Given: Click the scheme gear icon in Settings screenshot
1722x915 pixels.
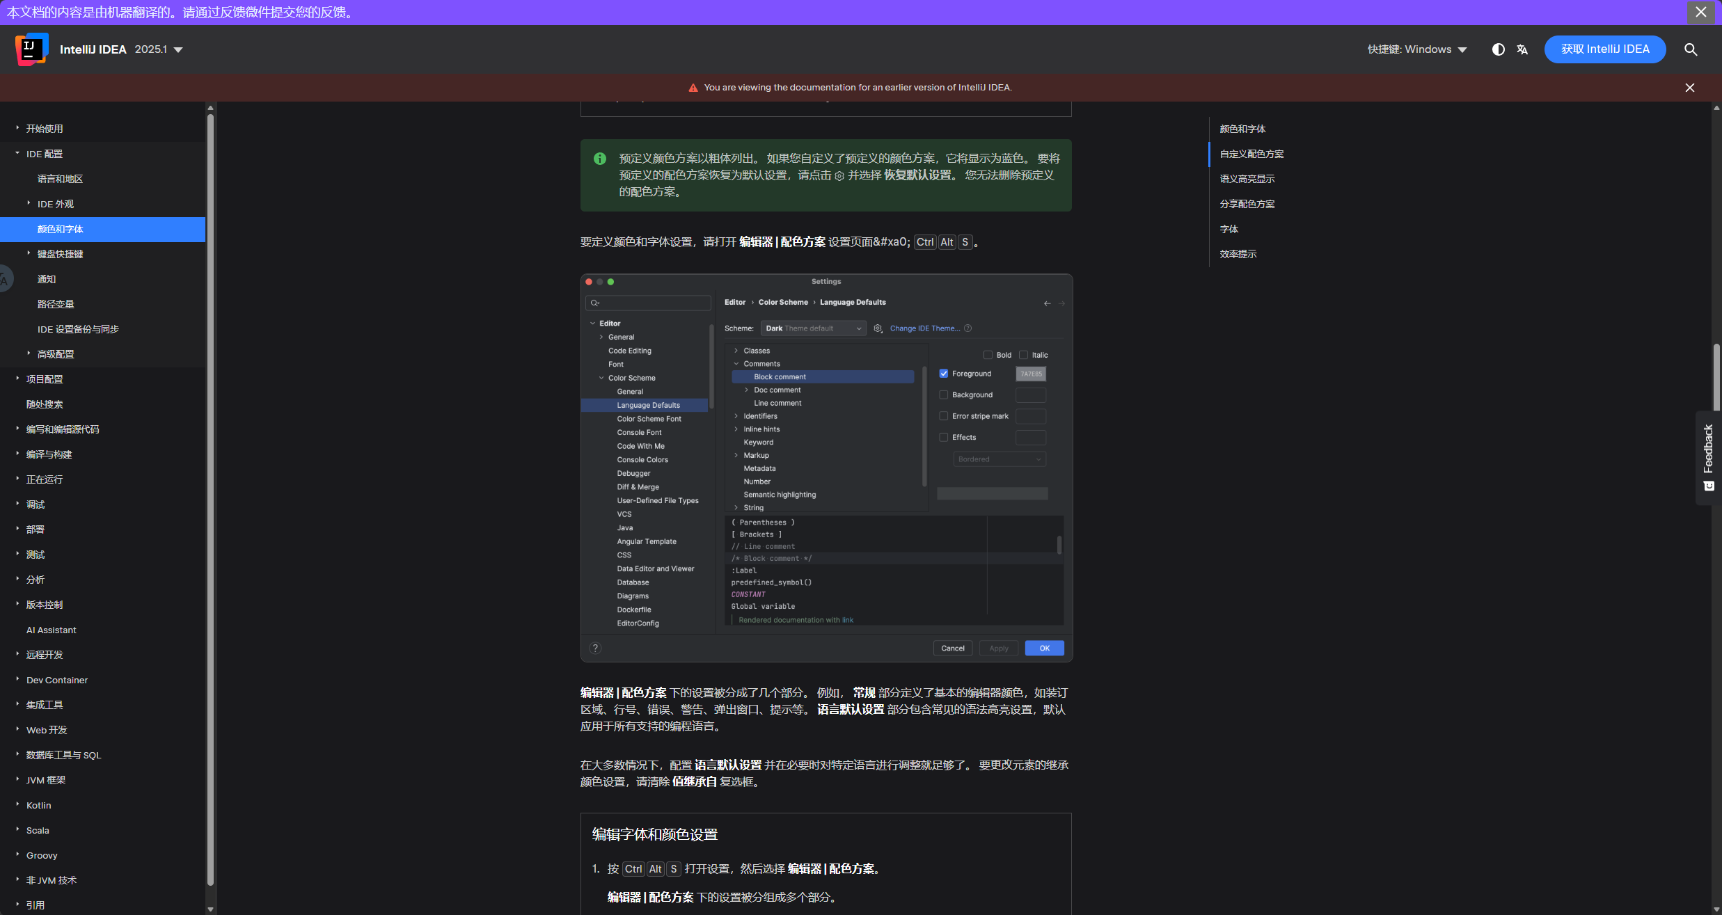Looking at the screenshot, I should pyautogui.click(x=878, y=328).
